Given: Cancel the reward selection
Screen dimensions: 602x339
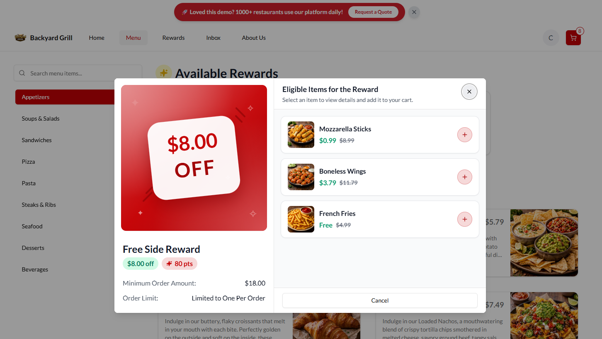Looking at the screenshot, I should [x=380, y=300].
